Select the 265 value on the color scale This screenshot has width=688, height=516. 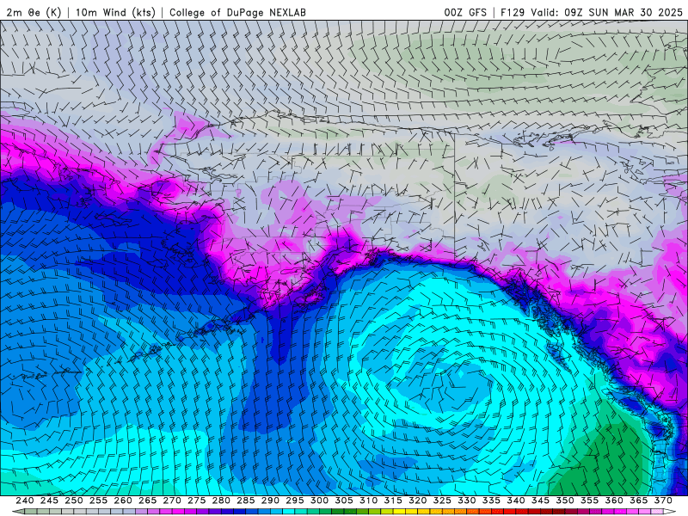click(147, 501)
